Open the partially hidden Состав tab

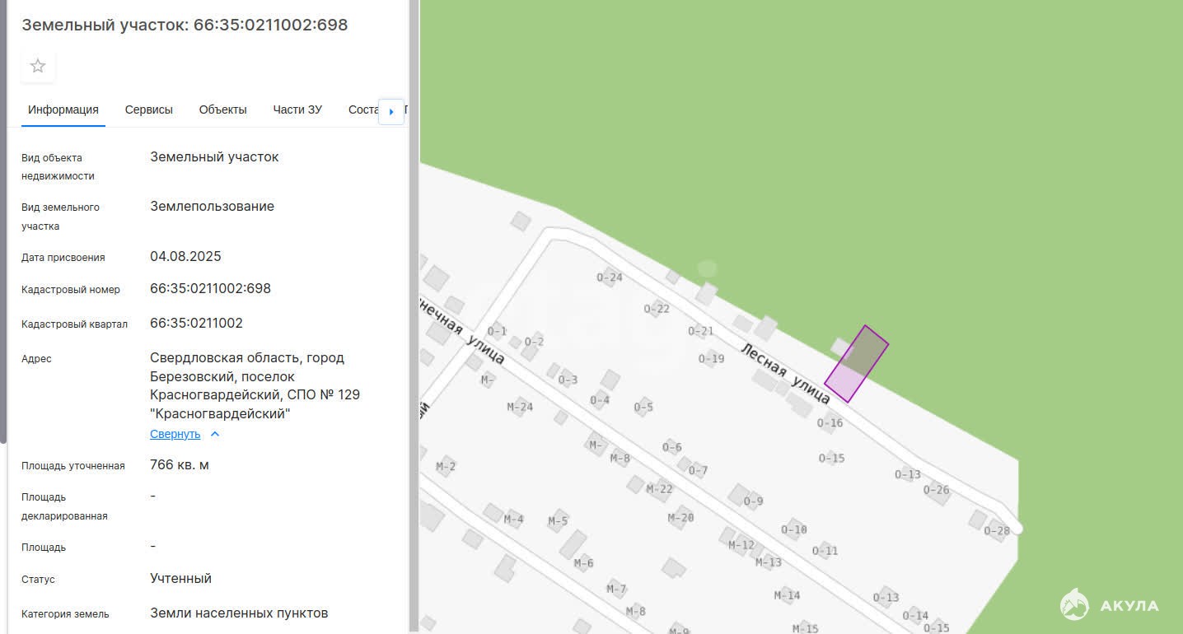tap(362, 110)
